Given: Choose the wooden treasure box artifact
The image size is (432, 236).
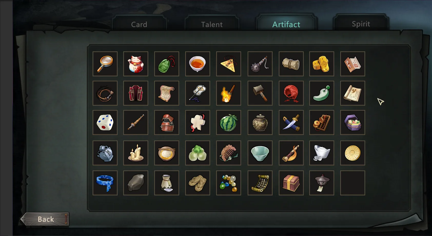Looking at the screenshot, I should [x=291, y=183].
